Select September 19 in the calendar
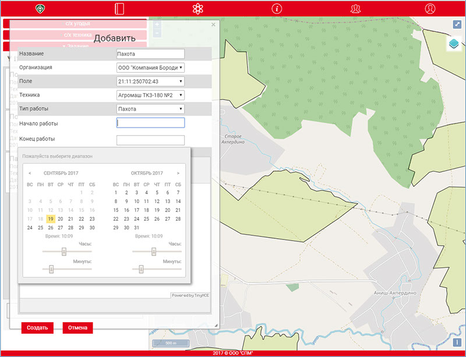Image resolution: width=466 pixels, height=357 pixels. pyautogui.click(x=51, y=218)
